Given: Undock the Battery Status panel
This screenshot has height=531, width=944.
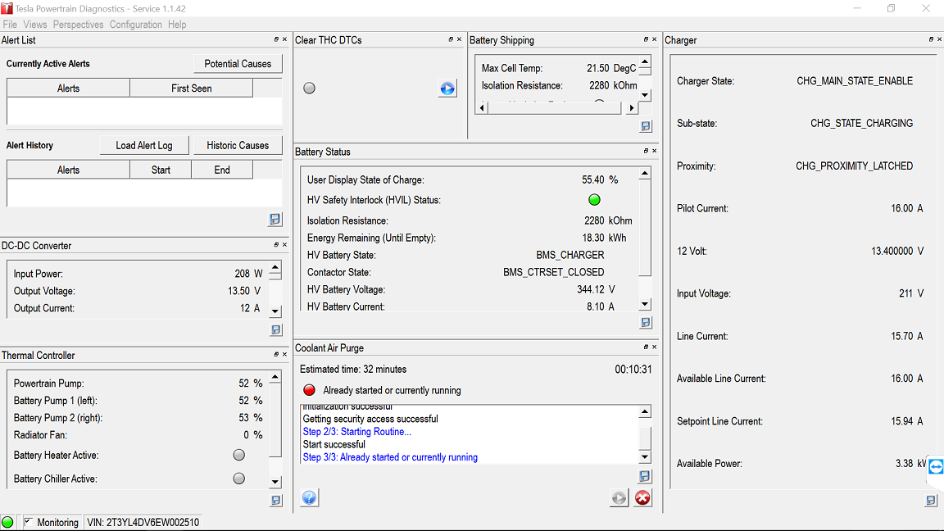Looking at the screenshot, I should click(x=646, y=152).
